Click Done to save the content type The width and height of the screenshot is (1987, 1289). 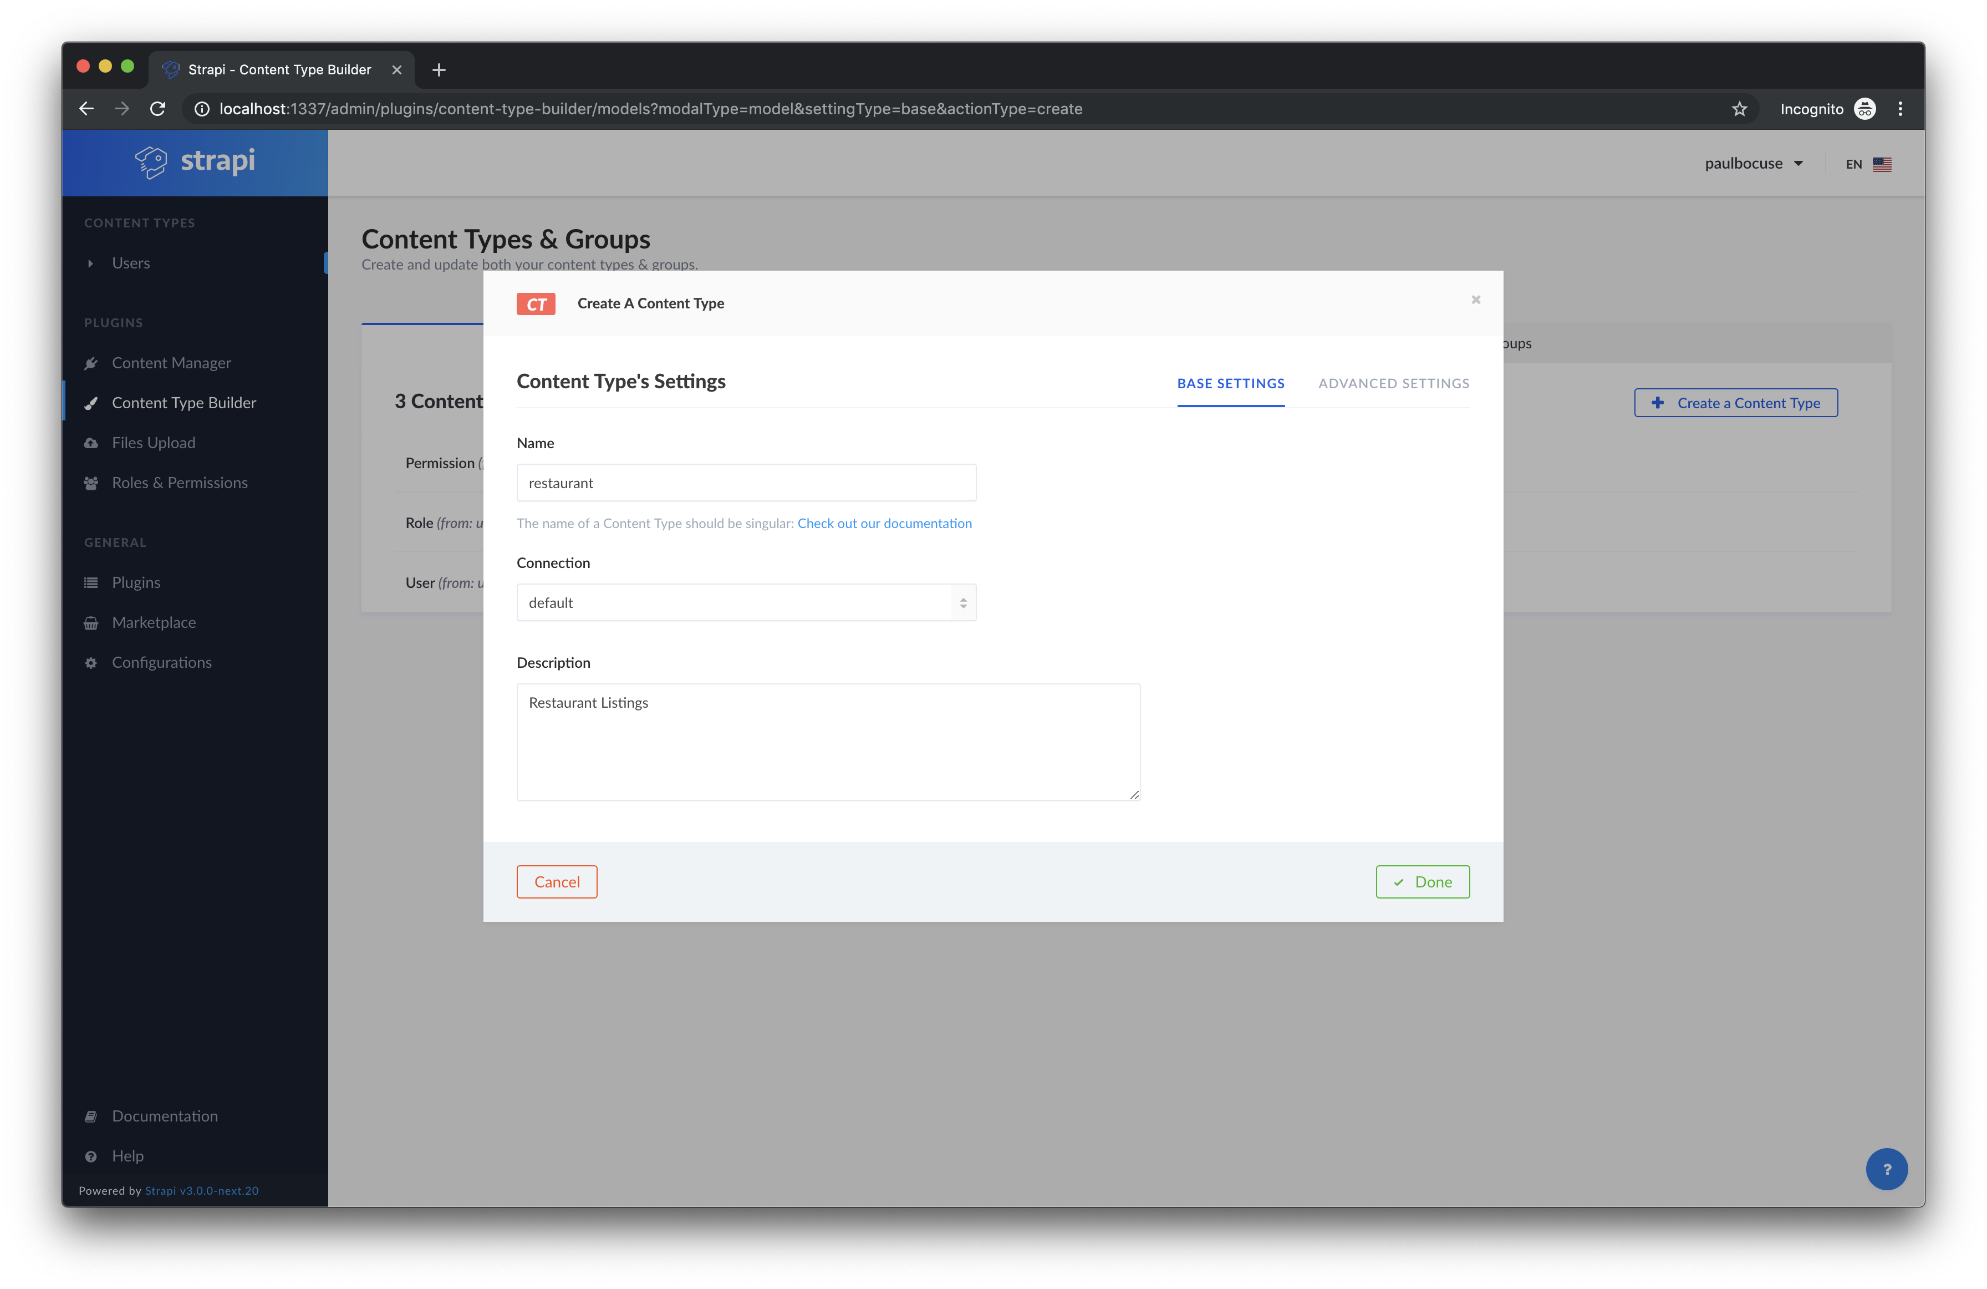click(1422, 881)
